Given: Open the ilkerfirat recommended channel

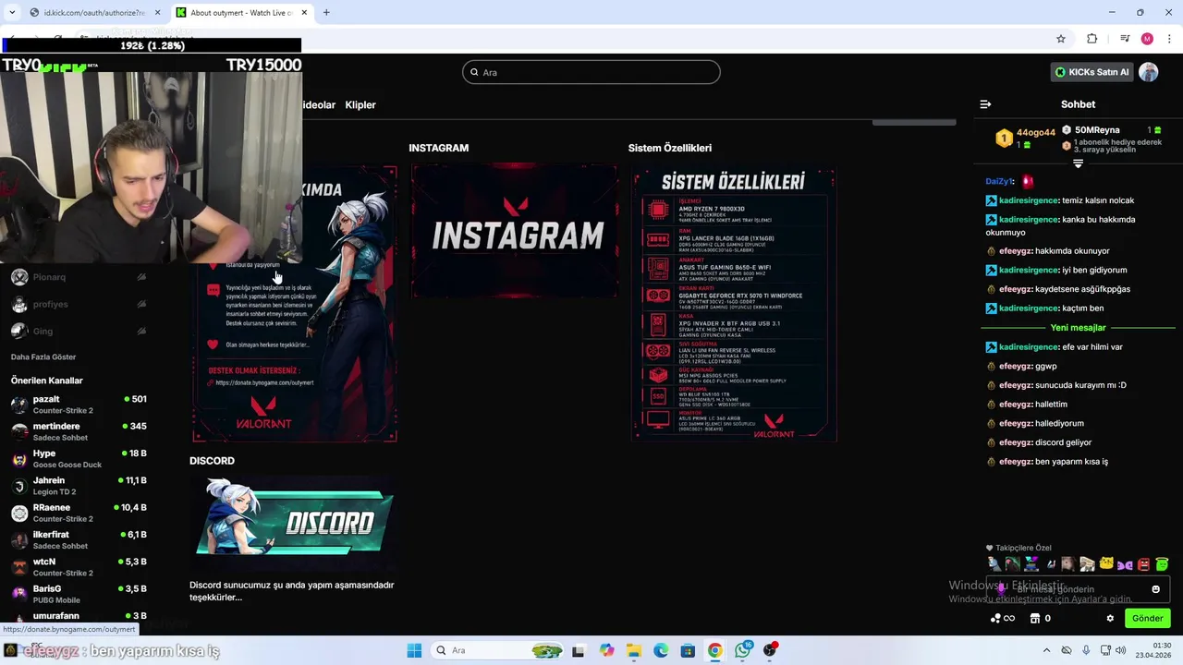Looking at the screenshot, I should point(79,539).
